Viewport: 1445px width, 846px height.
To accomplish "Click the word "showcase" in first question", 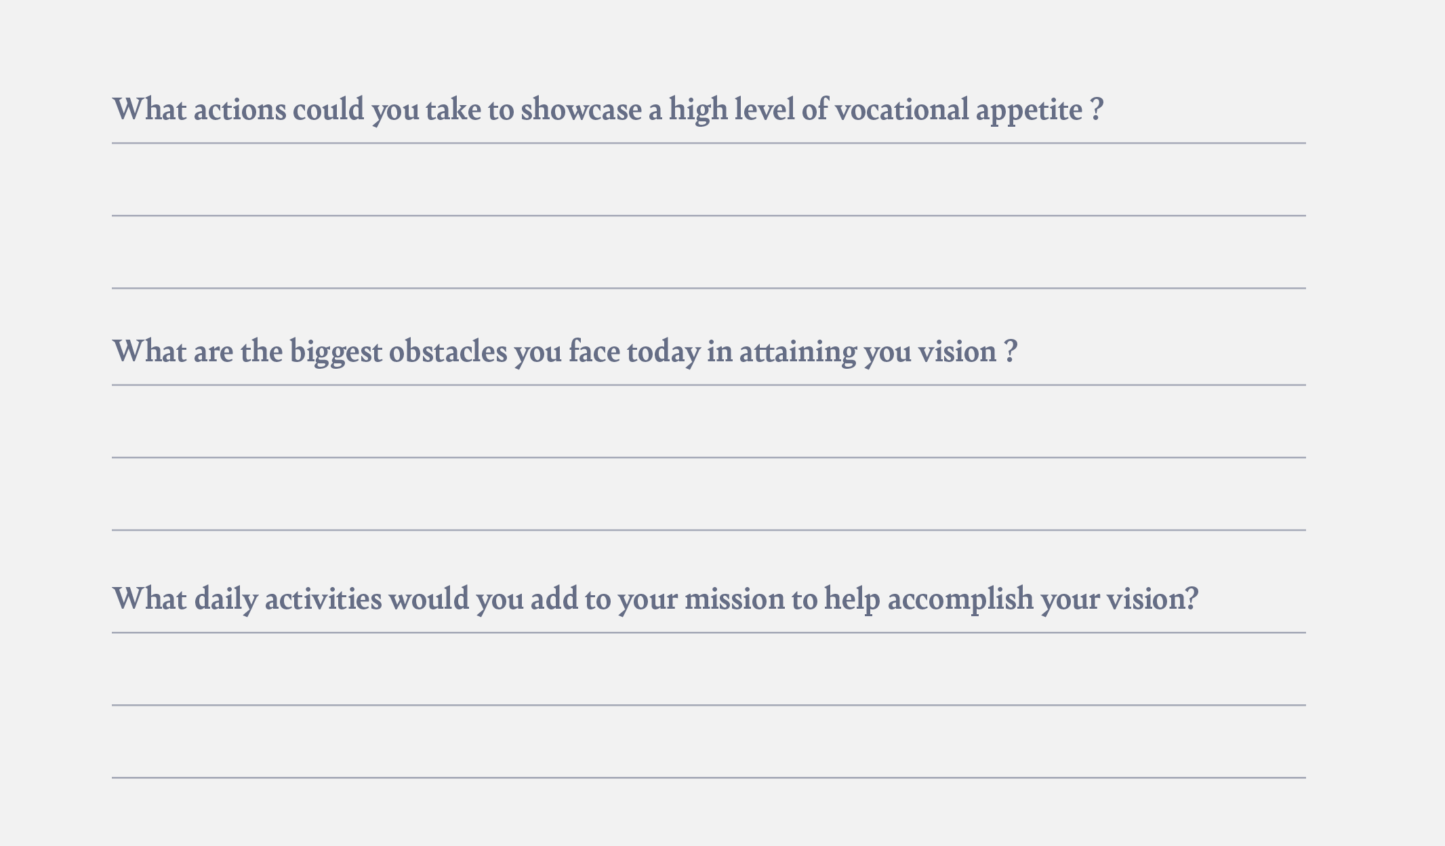I will 581,109.
